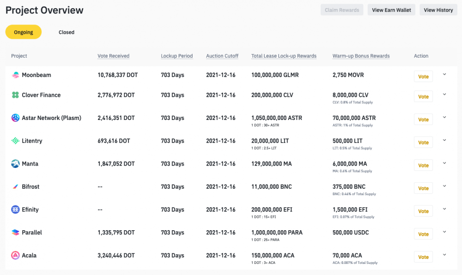Switch to the Closed tab
Image resolution: width=462 pixels, height=275 pixels.
[66, 32]
